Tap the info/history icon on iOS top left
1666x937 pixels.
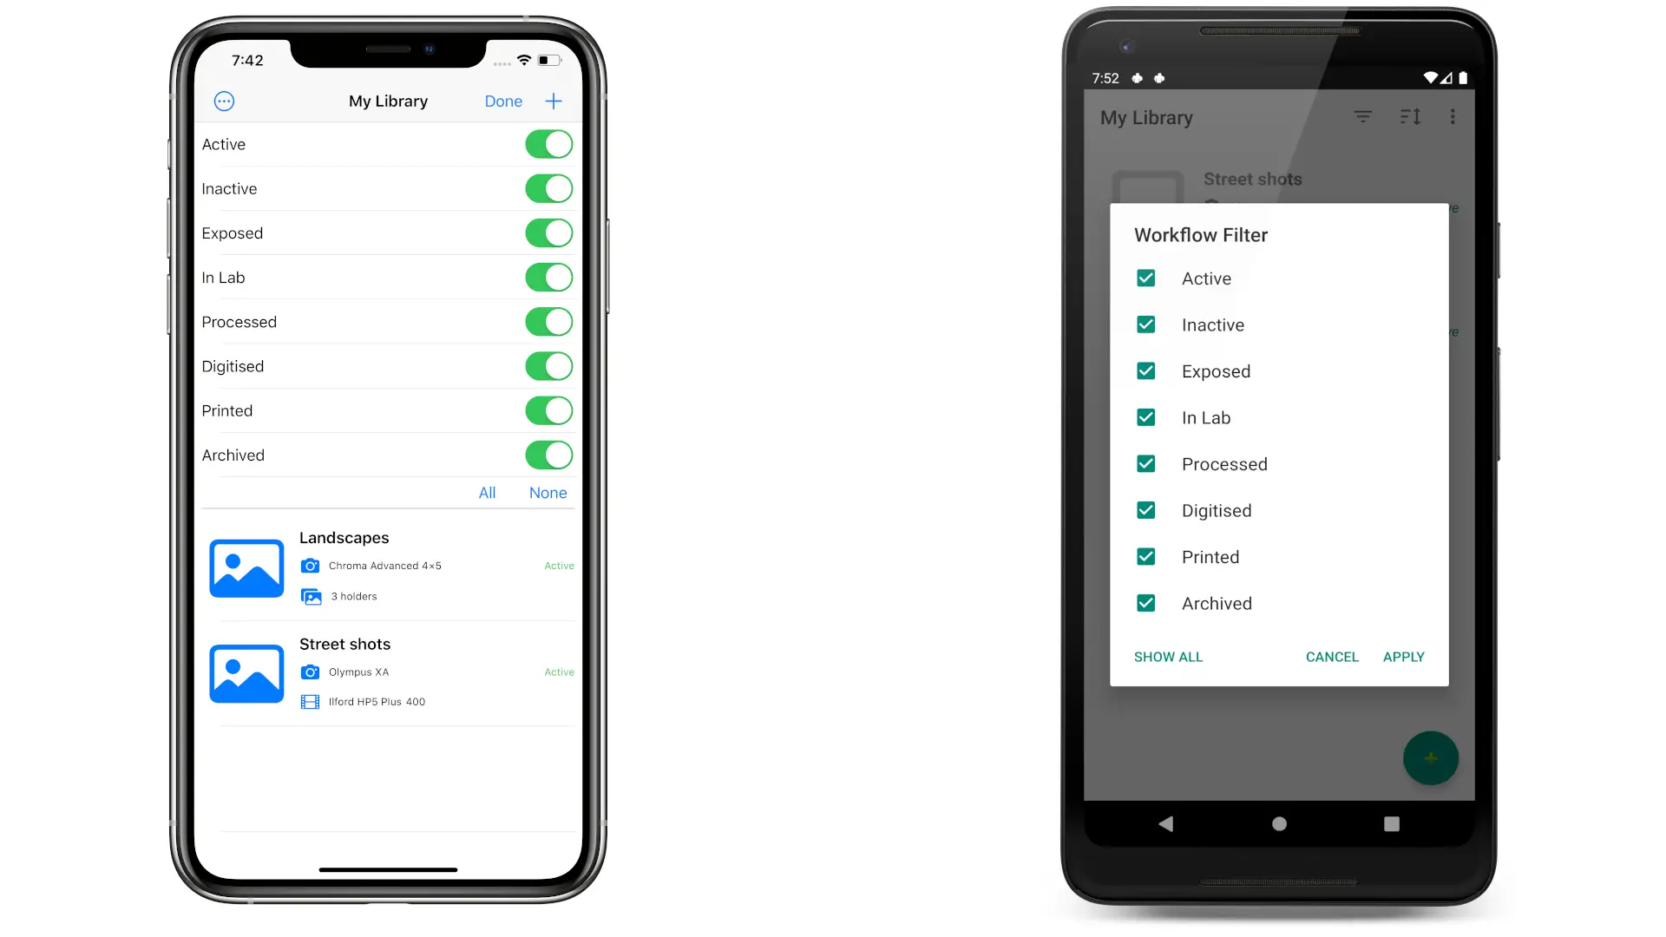point(224,101)
